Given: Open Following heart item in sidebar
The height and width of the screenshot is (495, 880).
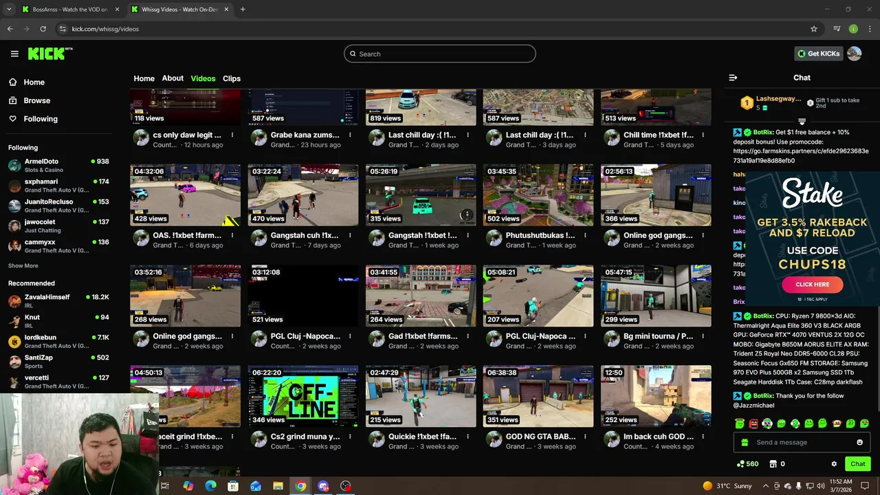Looking at the screenshot, I should (x=33, y=119).
